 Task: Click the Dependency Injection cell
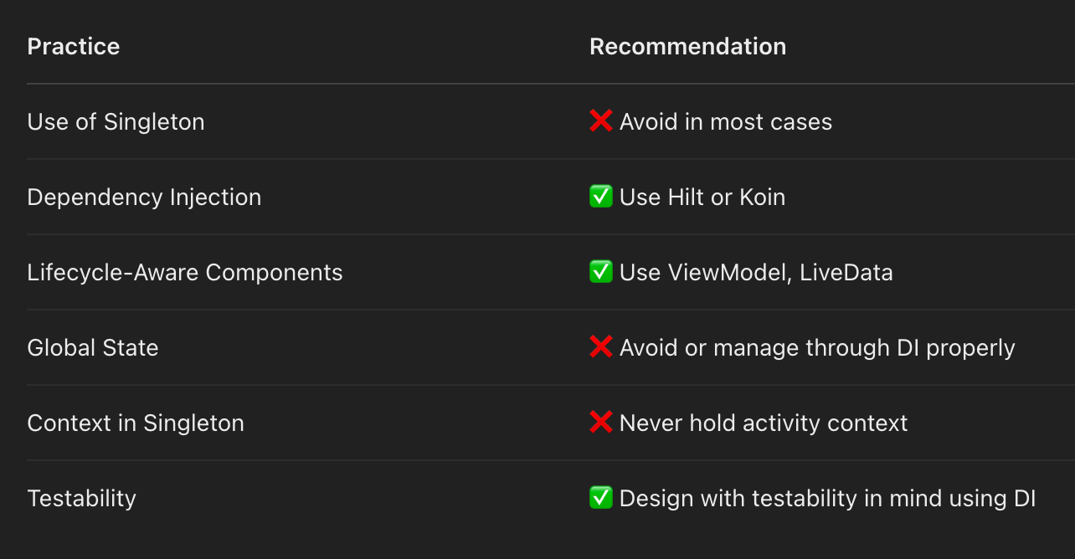pos(144,197)
